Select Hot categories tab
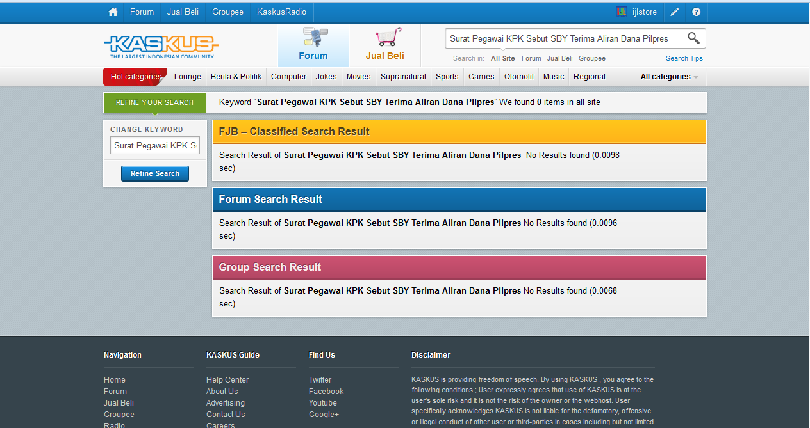Viewport: 810px width, 428px height. tap(135, 77)
